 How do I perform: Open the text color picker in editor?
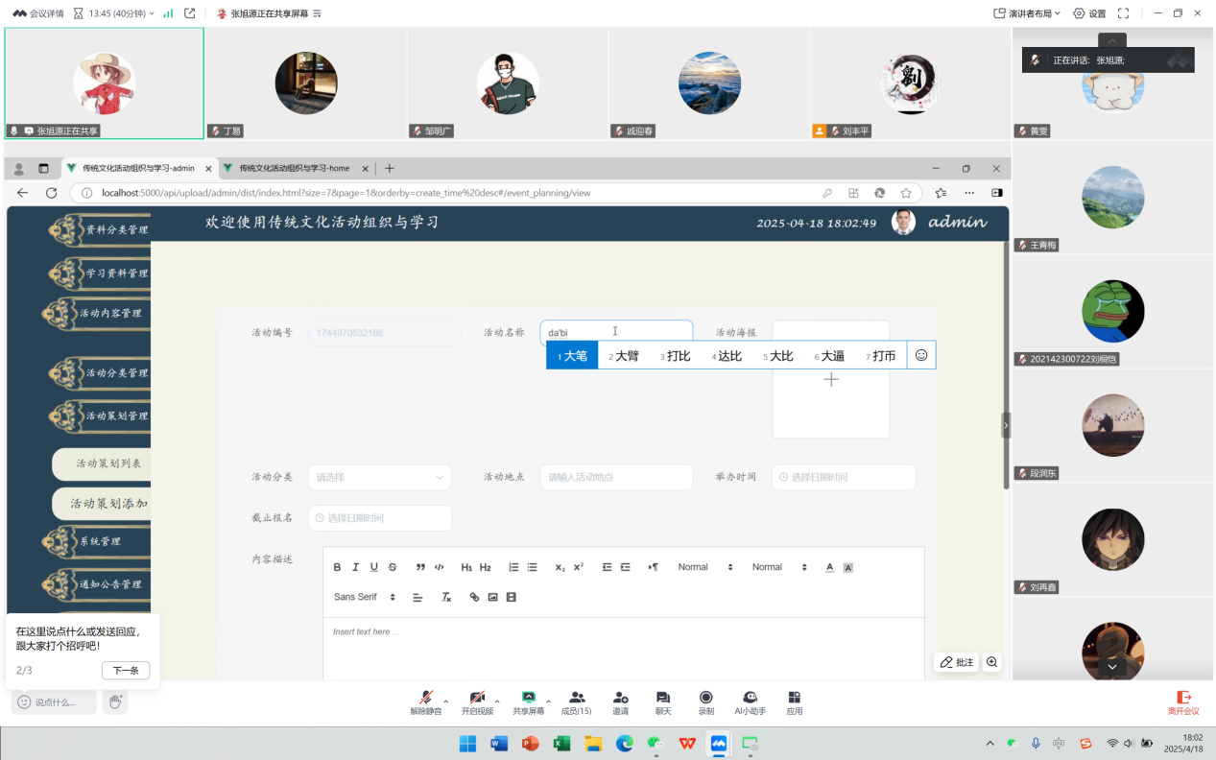point(829,567)
